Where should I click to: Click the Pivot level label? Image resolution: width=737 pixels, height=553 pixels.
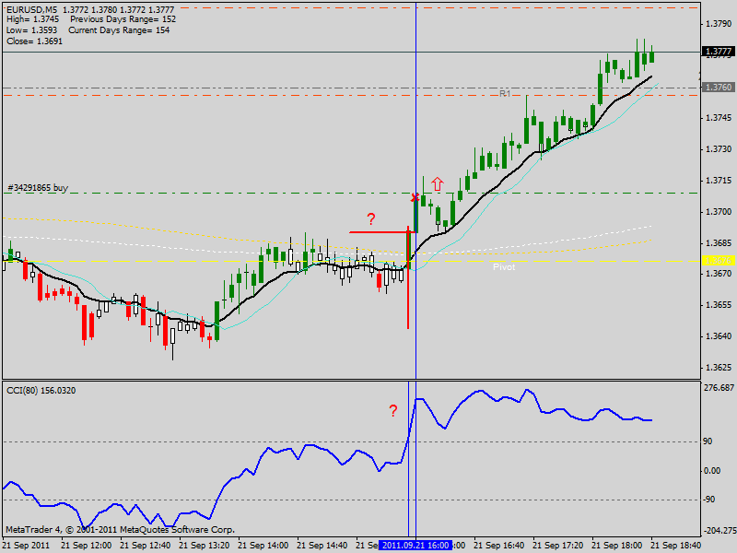tap(504, 267)
